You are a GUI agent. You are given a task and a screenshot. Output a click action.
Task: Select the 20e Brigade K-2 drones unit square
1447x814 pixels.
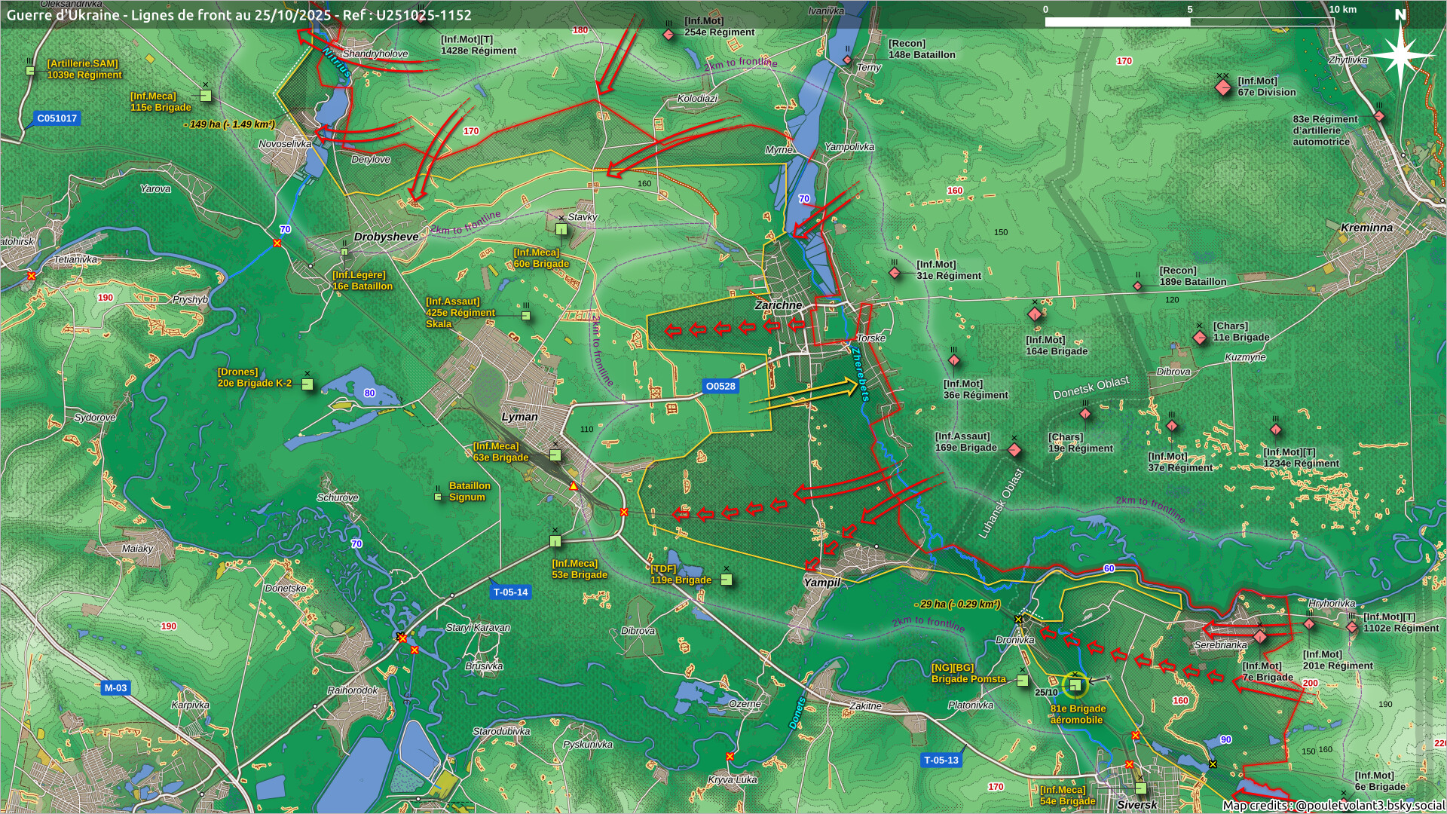click(x=307, y=384)
